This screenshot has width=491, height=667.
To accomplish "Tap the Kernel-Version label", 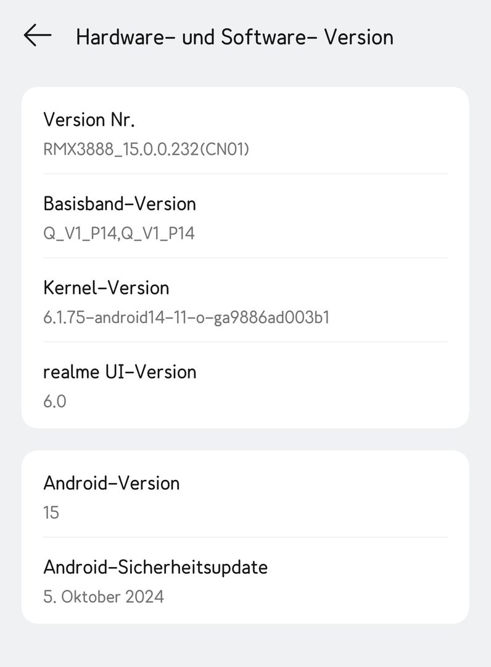I will coord(106,288).
